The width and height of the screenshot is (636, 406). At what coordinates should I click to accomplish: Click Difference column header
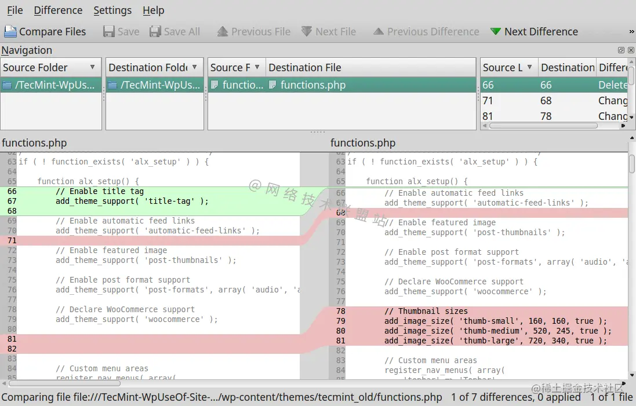(612, 67)
